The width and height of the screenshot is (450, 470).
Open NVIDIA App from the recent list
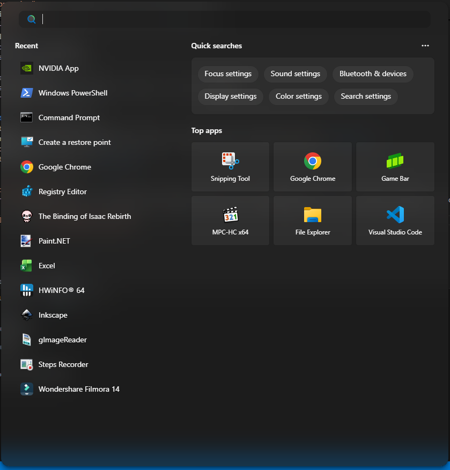58,68
